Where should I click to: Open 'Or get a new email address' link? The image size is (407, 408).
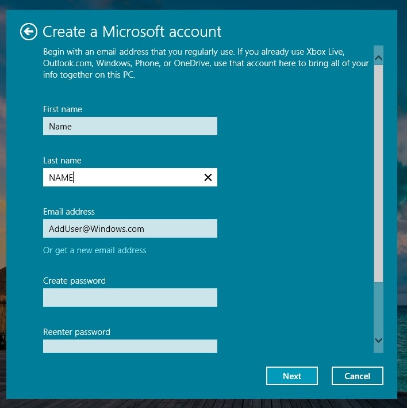pos(95,250)
